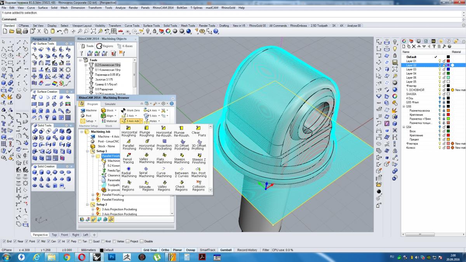Choose Between 2 Curves operation

(181, 172)
